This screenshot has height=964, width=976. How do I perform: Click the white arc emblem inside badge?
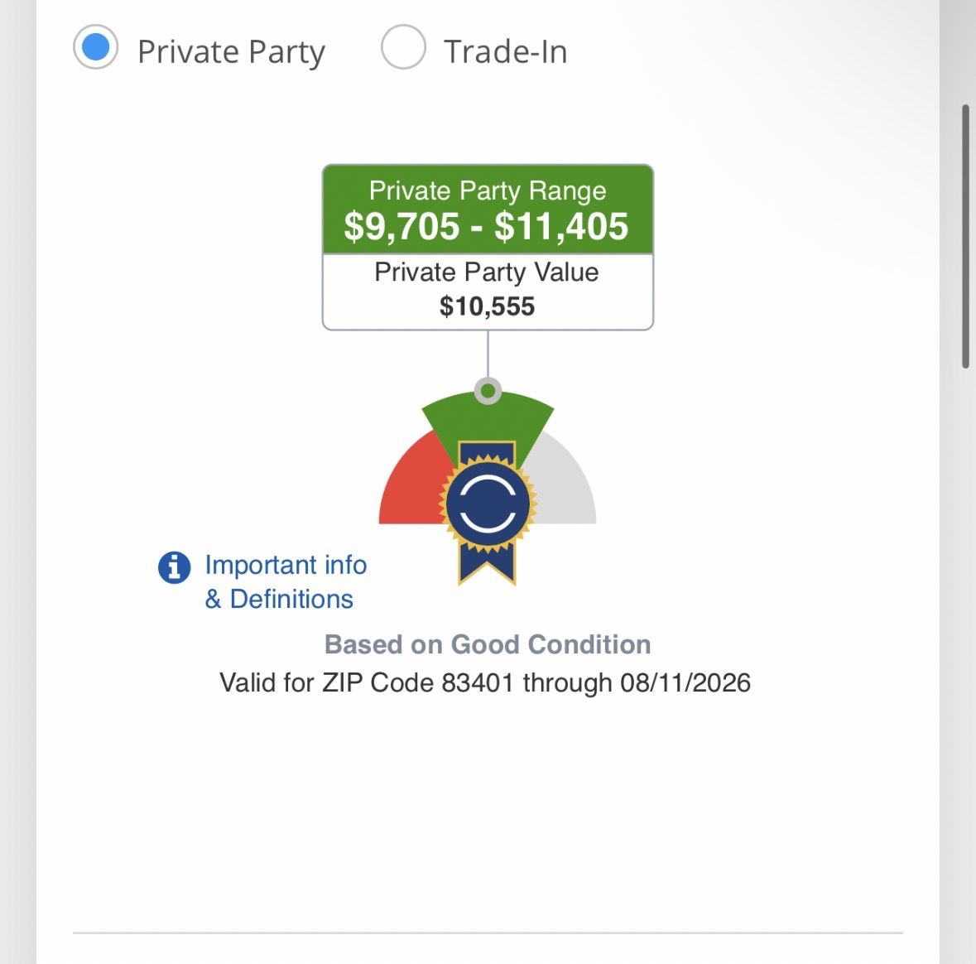[x=488, y=504]
